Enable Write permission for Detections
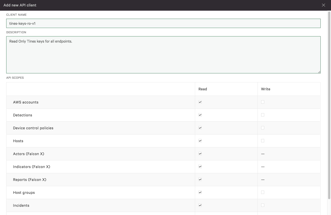This screenshot has width=331, height=215. click(x=263, y=115)
